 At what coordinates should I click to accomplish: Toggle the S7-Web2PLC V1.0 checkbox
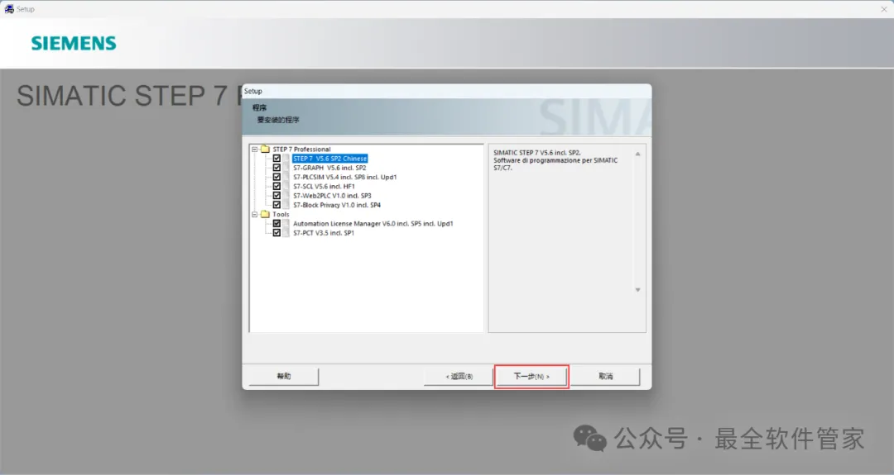[276, 196]
